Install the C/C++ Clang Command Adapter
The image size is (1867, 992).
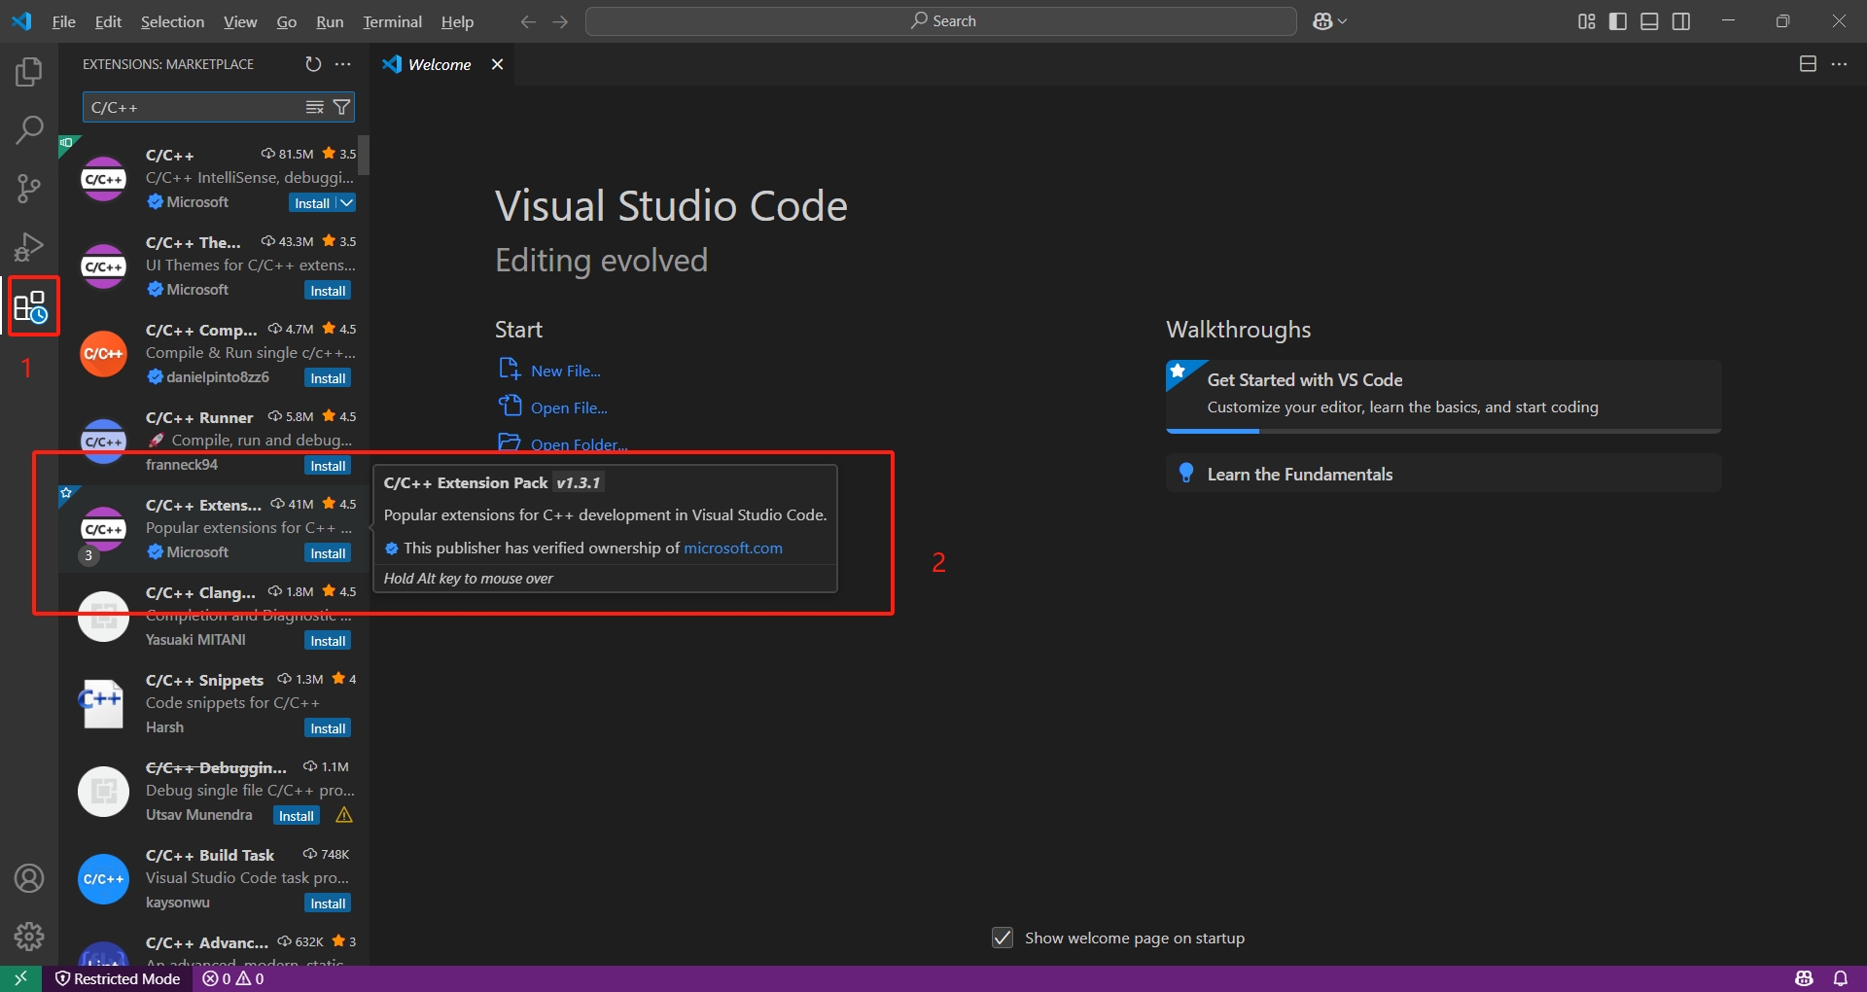tap(328, 641)
